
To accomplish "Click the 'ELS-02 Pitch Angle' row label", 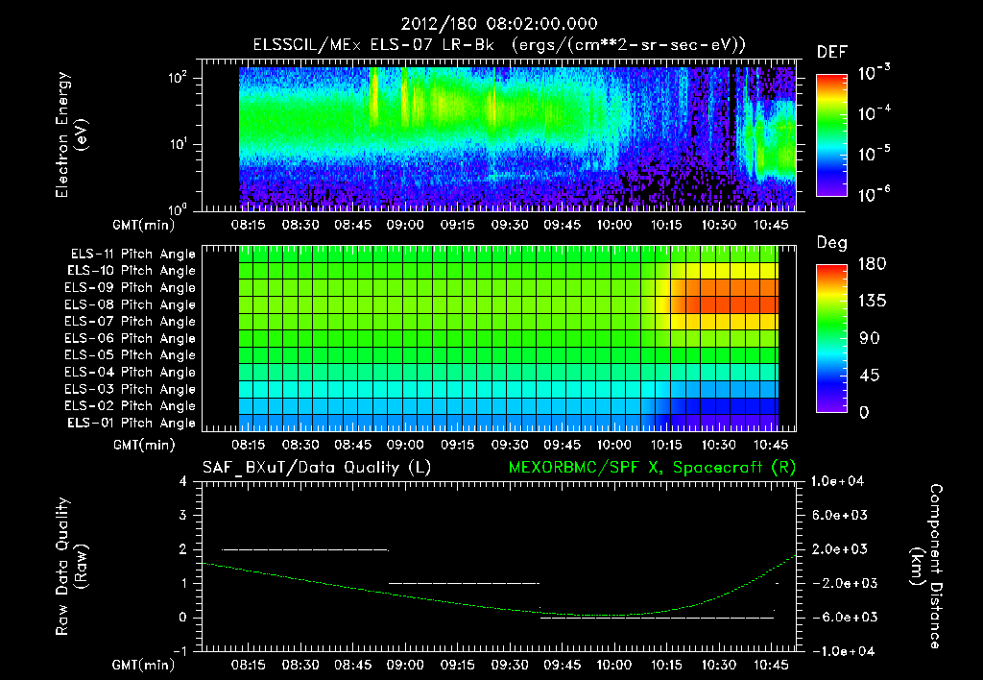I will (x=130, y=406).
